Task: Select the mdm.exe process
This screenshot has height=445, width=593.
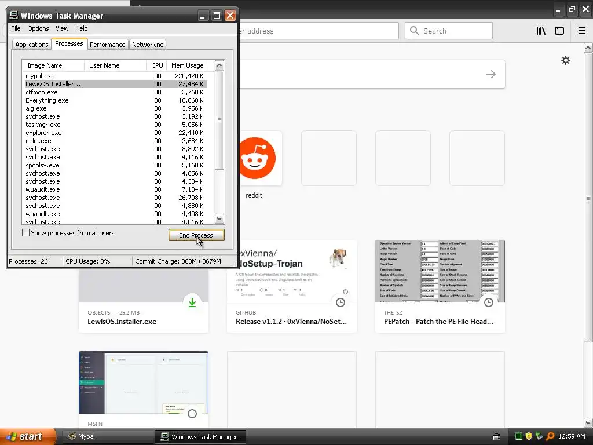Action: (115, 141)
